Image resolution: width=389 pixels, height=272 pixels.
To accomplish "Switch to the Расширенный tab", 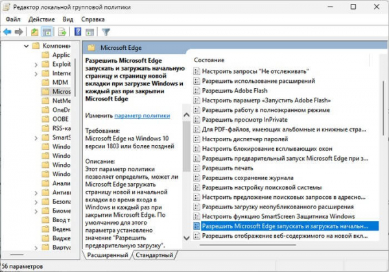I will tap(108, 255).
